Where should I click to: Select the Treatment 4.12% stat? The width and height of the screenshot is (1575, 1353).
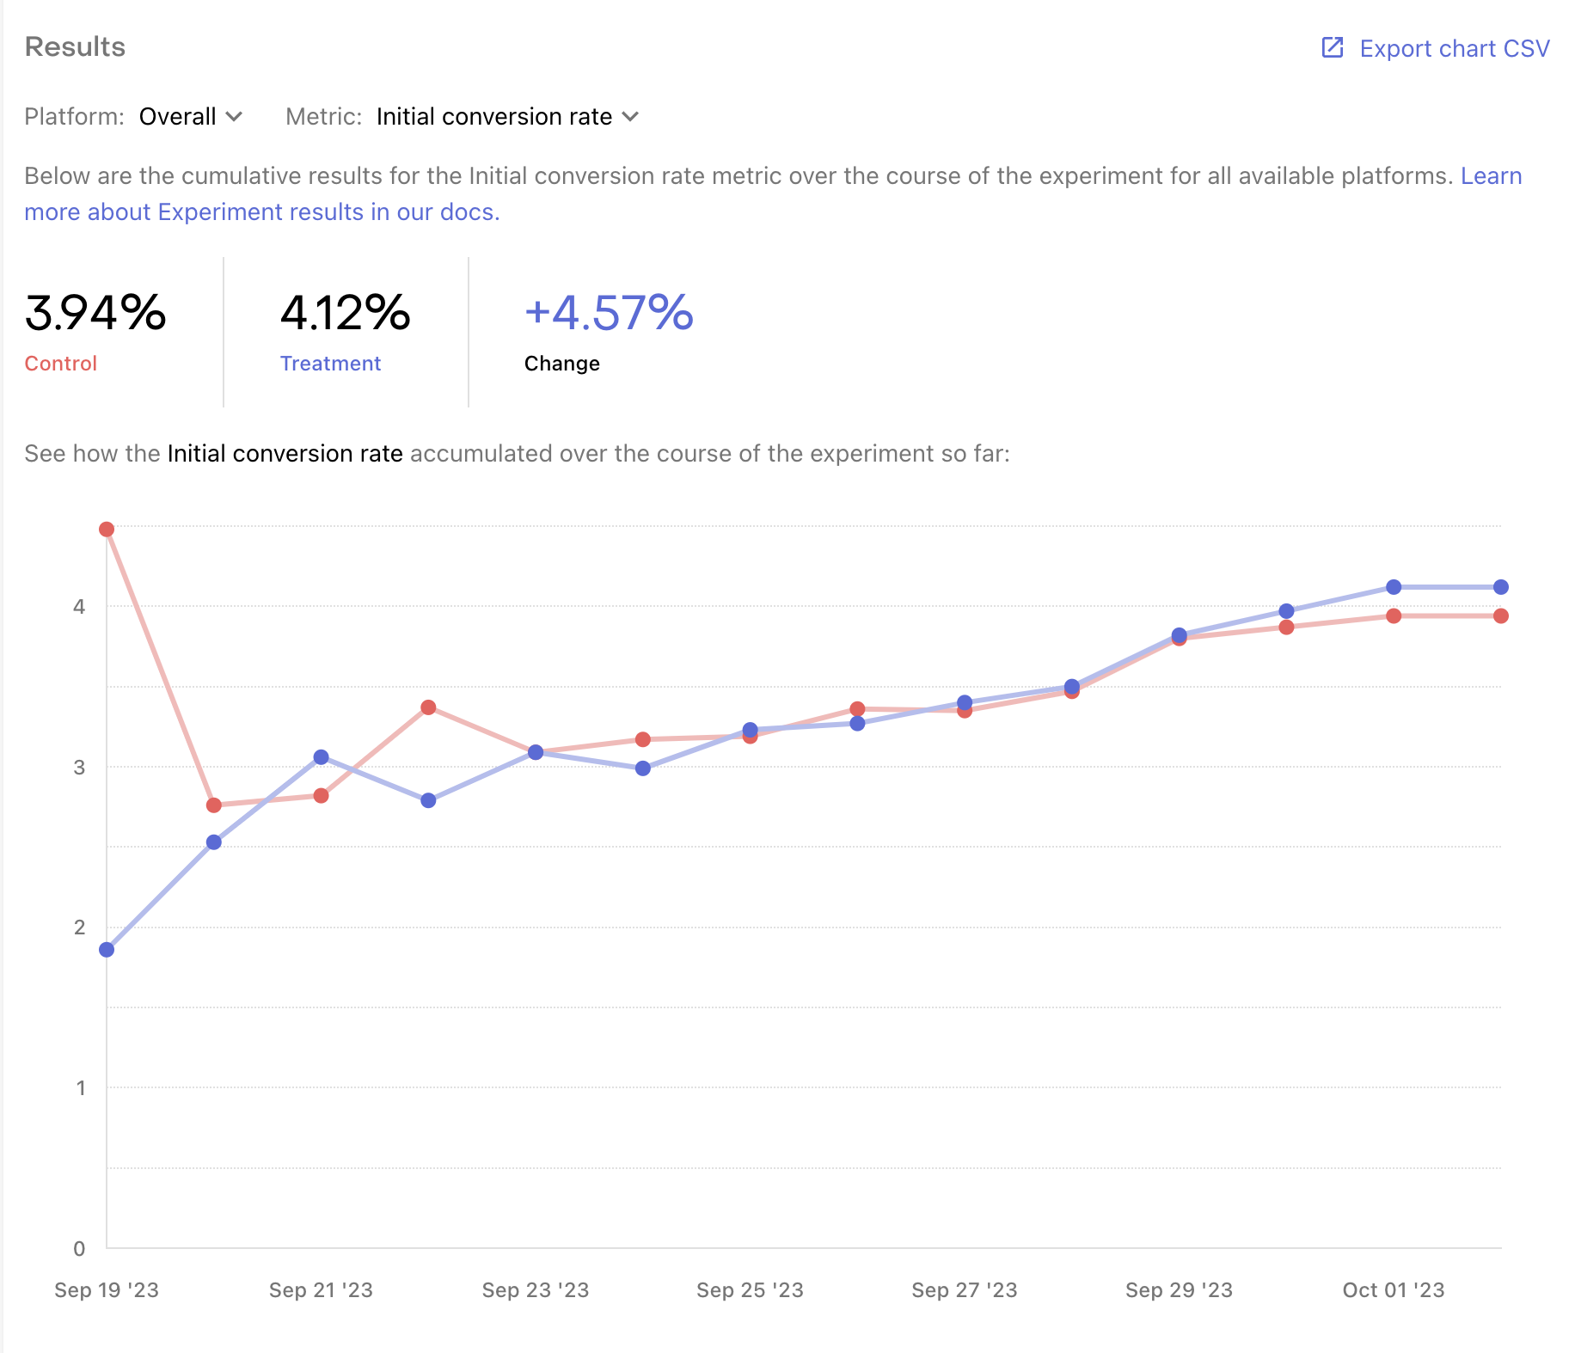point(345,332)
